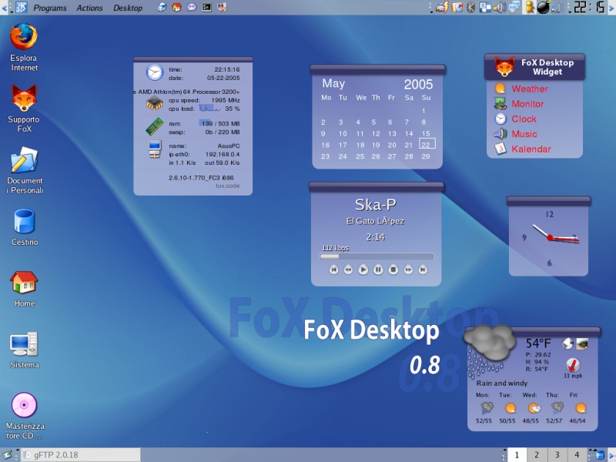Click the wind compass icon in weather widget
The width and height of the screenshot is (616, 462).
573,365
